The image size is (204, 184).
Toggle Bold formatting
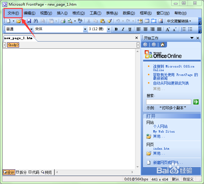(116, 29)
